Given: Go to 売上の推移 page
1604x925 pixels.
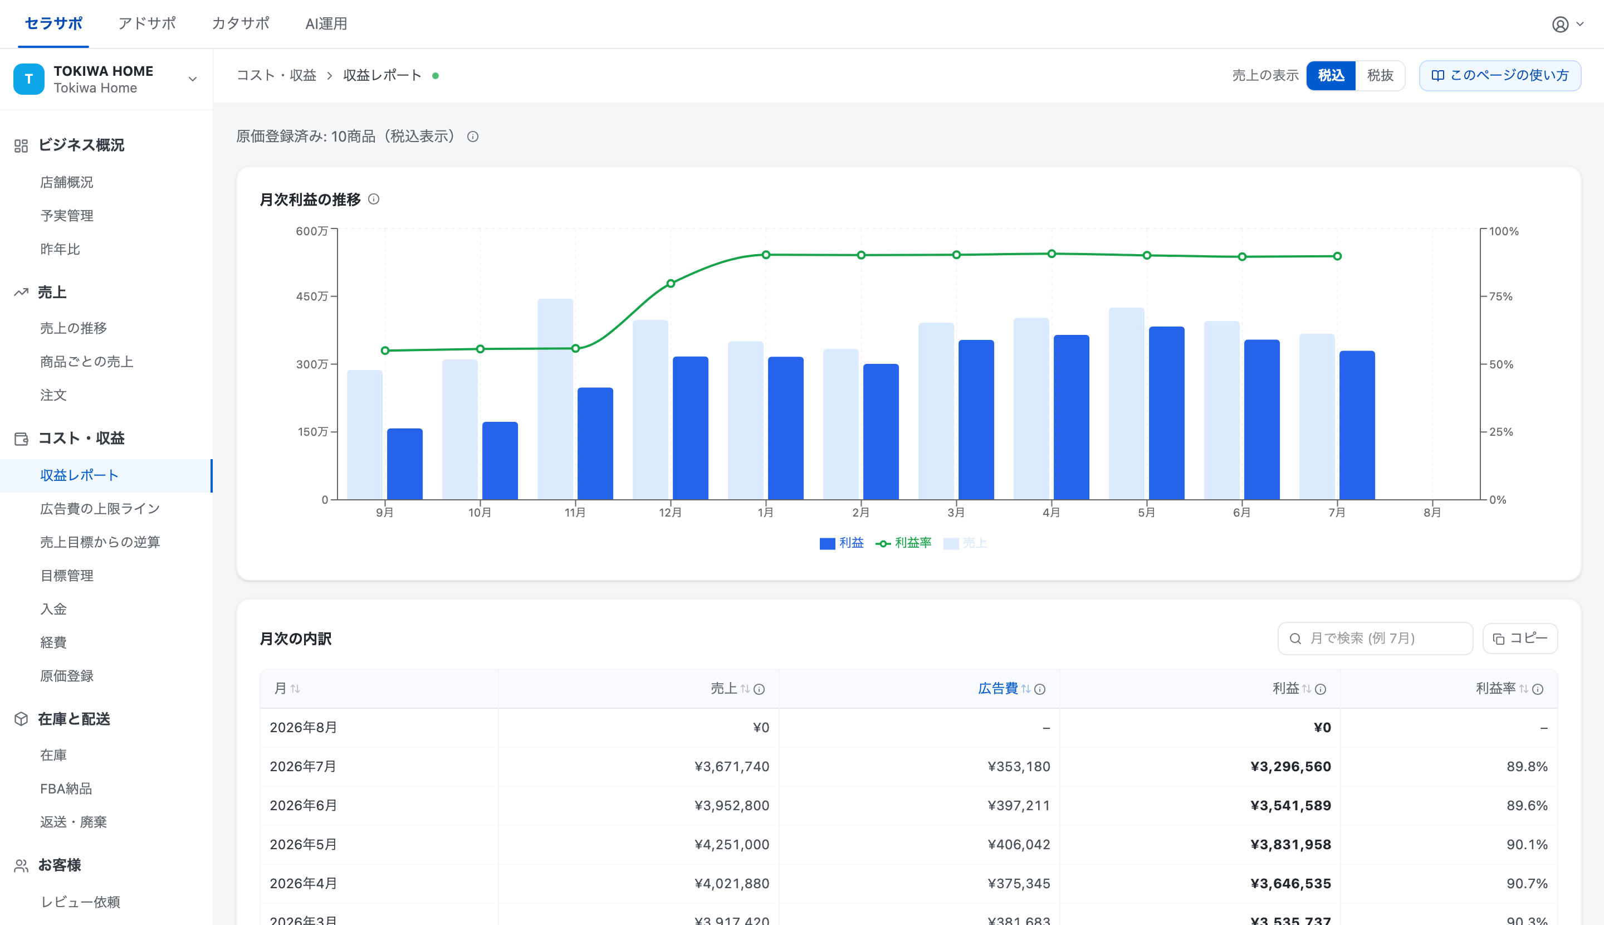Looking at the screenshot, I should [x=74, y=328].
